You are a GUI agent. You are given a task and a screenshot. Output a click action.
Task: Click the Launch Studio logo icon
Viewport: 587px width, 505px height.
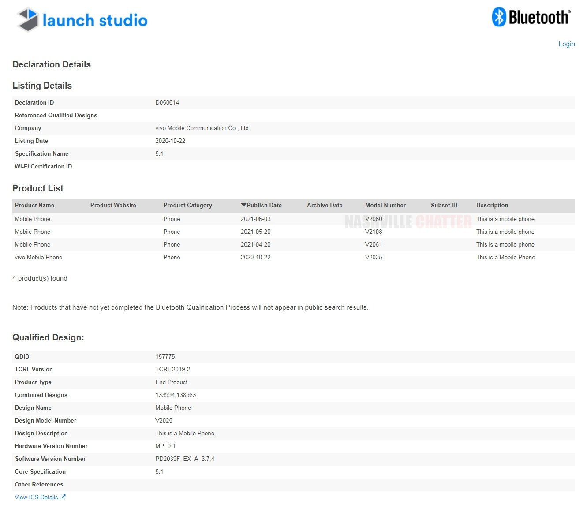tap(28, 20)
